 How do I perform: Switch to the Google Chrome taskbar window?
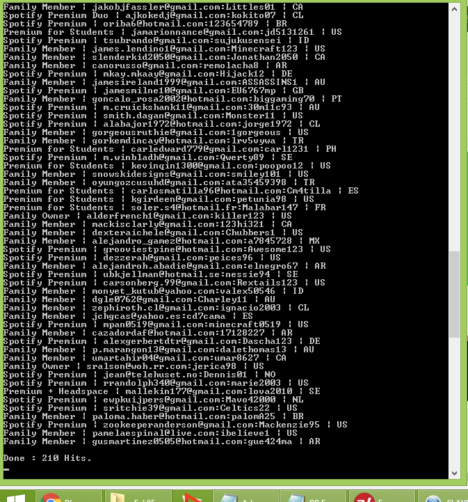(69, 496)
